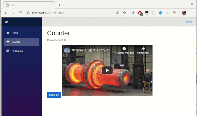The image size is (197, 116).
Task: Close the 'oo' browser tab
Action: tap(51, 5)
